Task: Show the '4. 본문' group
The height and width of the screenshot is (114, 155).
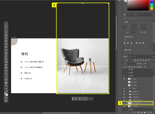Action: click(x=124, y=70)
